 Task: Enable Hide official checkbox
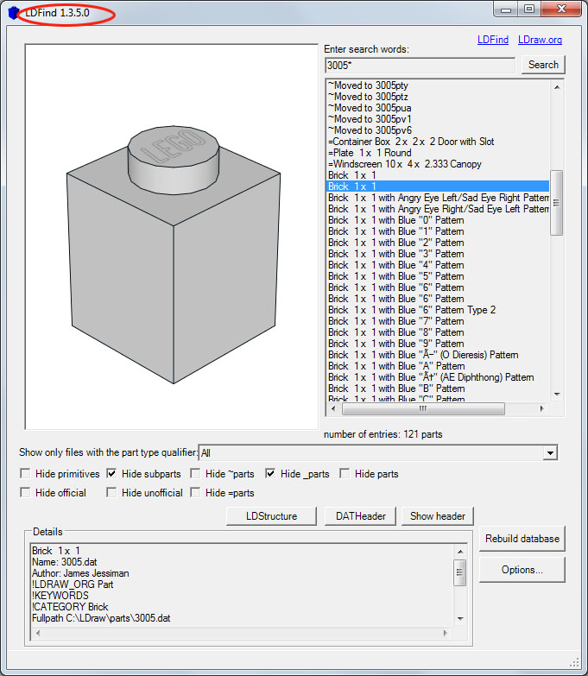point(25,492)
